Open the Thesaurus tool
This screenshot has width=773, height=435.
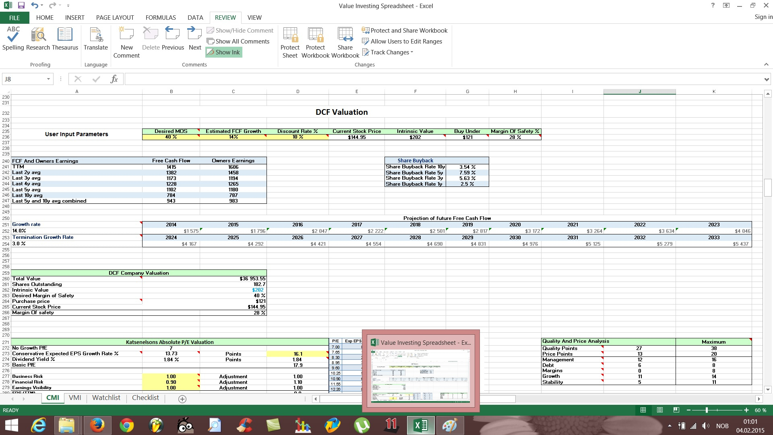pyautogui.click(x=65, y=39)
